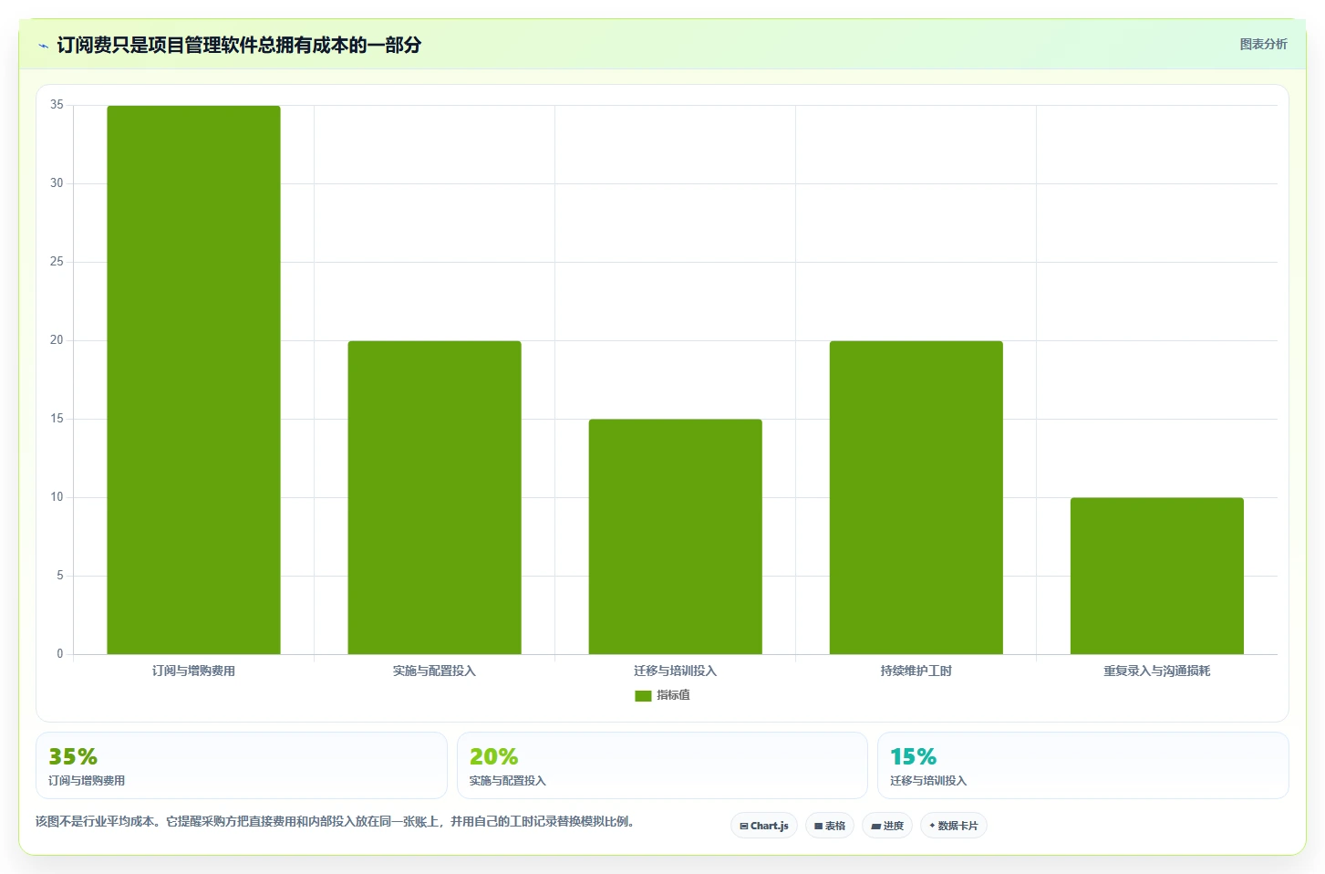
Task: Click the y-axis value 30
Action: (x=57, y=183)
